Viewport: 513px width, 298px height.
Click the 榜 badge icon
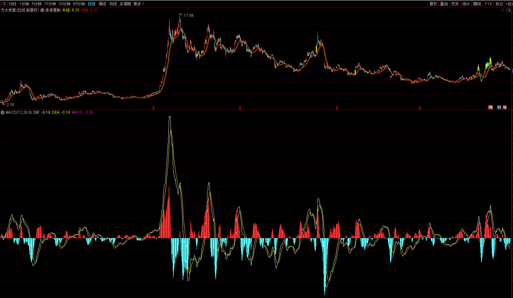pos(490,107)
